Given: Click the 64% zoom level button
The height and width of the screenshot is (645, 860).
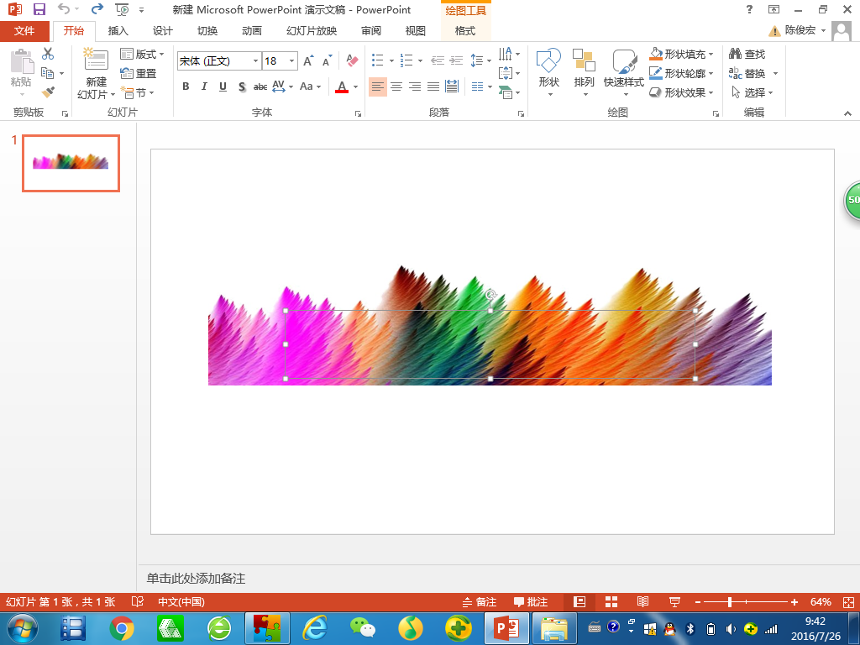Looking at the screenshot, I should pos(821,601).
